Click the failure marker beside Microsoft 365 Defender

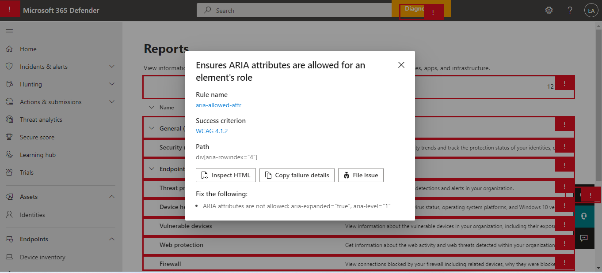[x=10, y=9]
